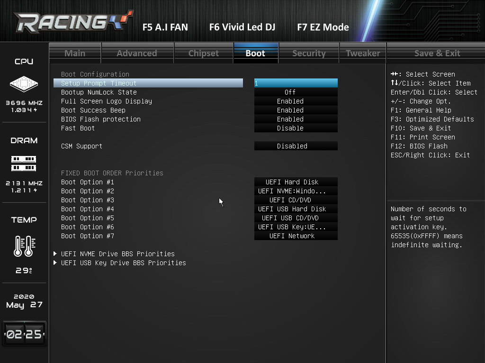Click the F3: Optimized Defaults help line
The width and height of the screenshot is (485, 363).
[x=432, y=119]
